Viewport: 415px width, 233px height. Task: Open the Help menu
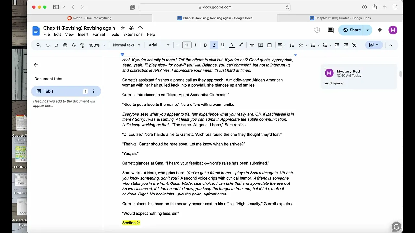pyautogui.click(x=151, y=34)
